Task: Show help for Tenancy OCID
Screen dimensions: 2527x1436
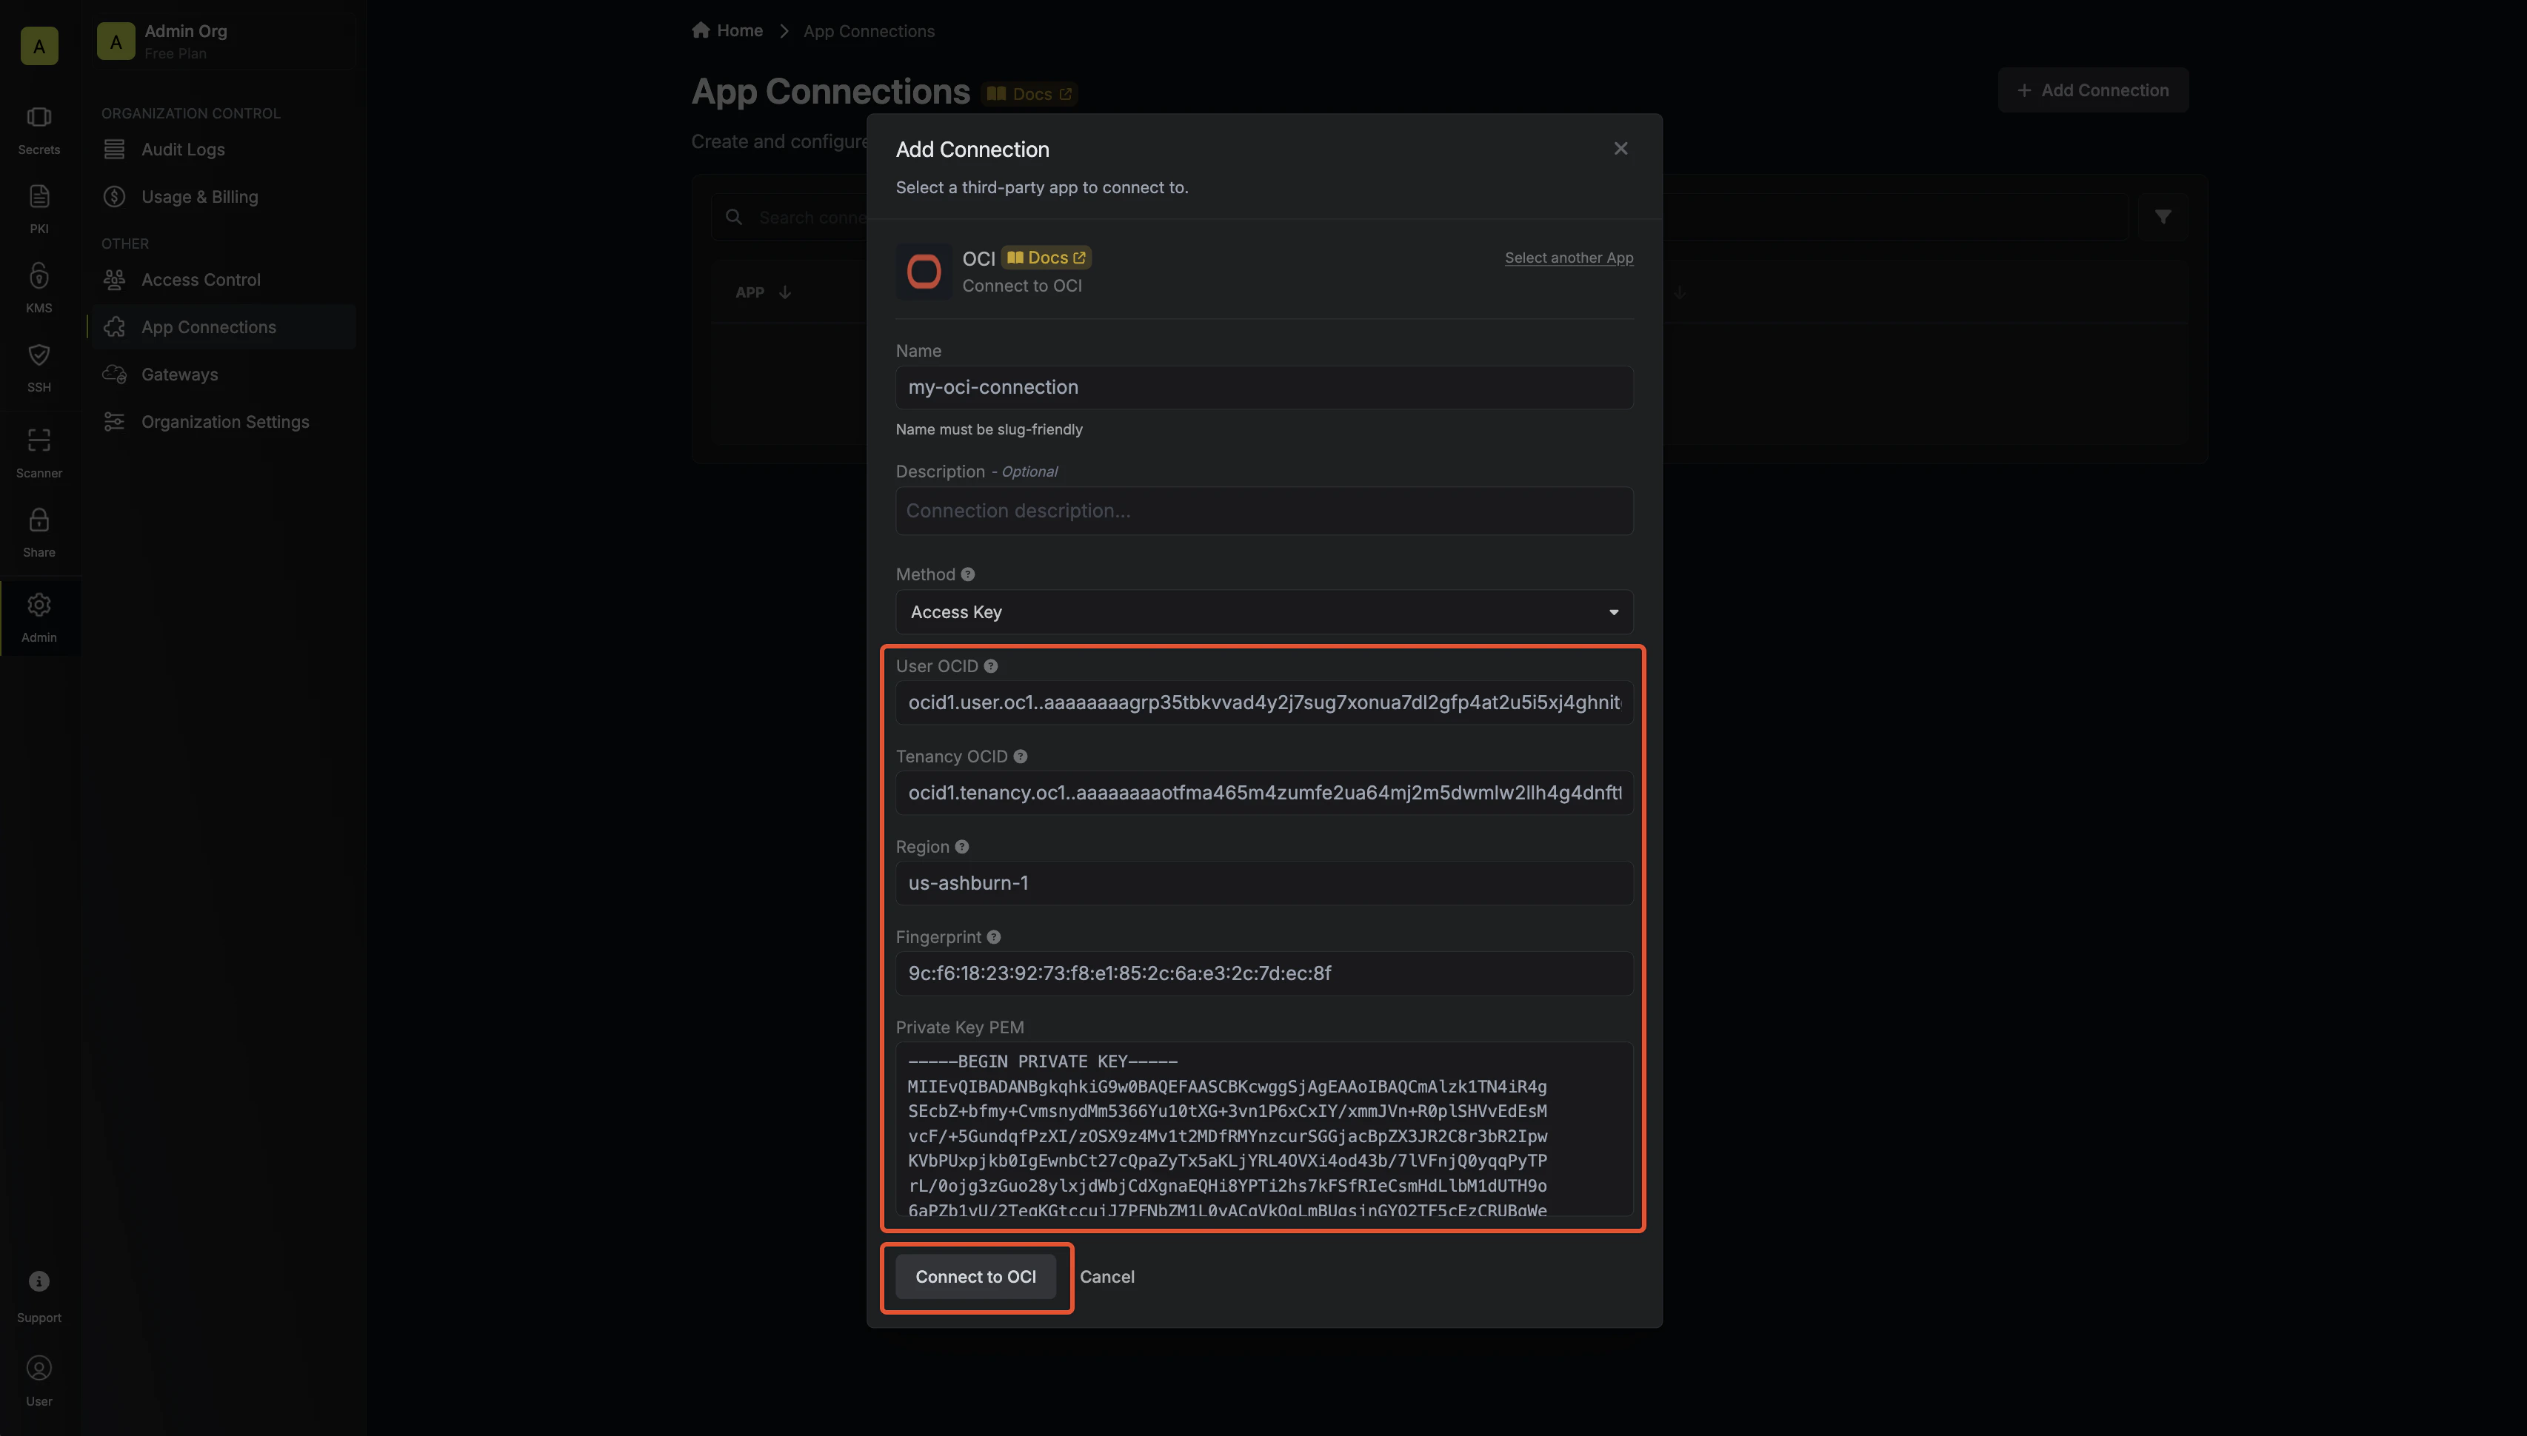Action: pyautogui.click(x=1021, y=756)
